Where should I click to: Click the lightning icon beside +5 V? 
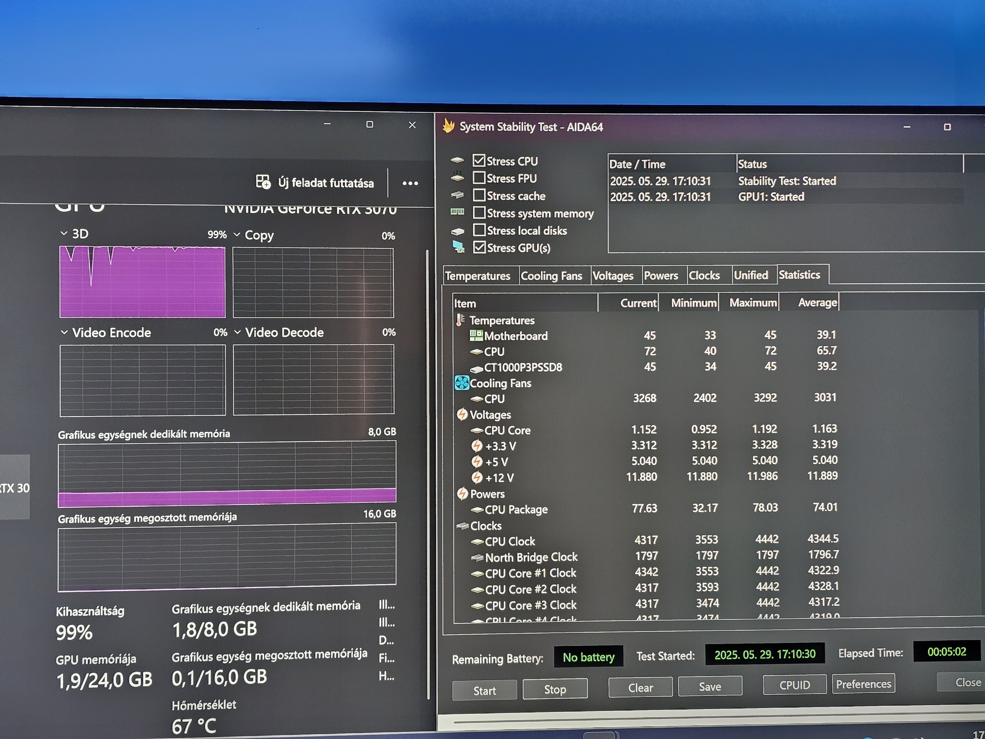point(477,462)
